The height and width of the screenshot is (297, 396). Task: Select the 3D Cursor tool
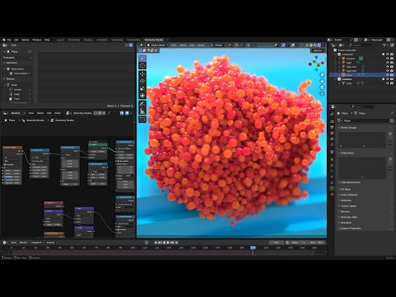[x=142, y=65]
